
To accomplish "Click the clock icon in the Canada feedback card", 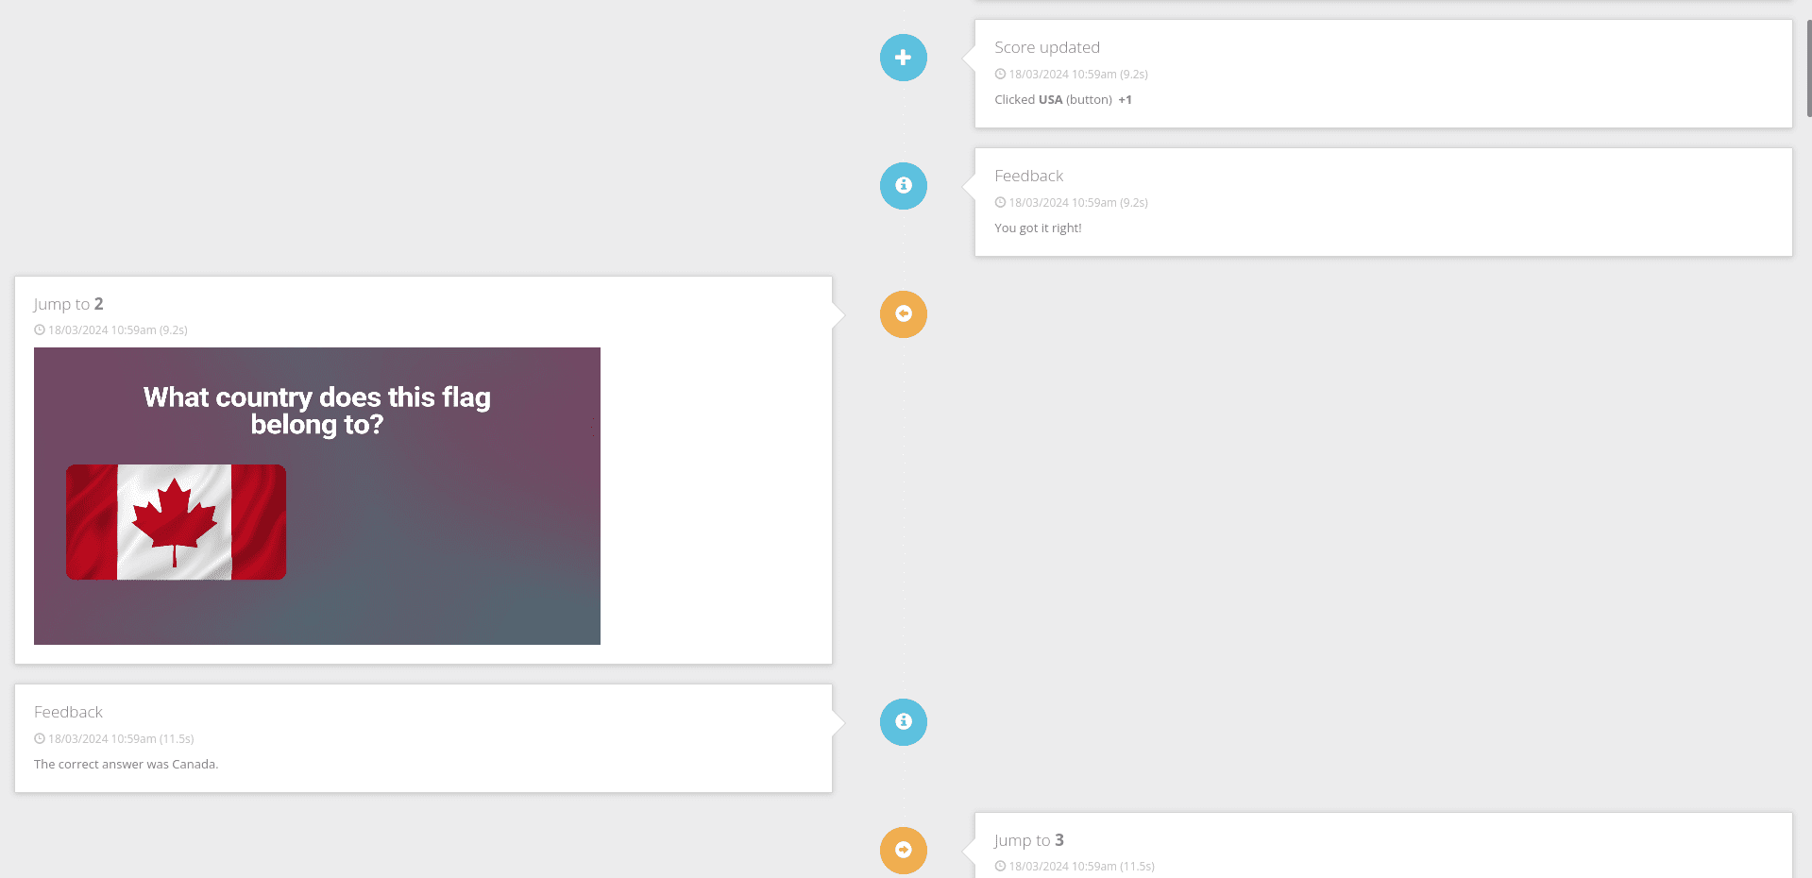I will coord(39,738).
